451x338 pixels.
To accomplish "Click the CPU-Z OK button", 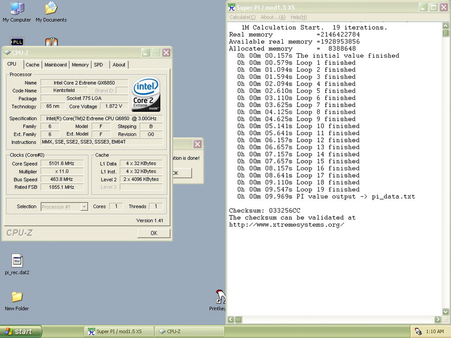I will [154, 233].
